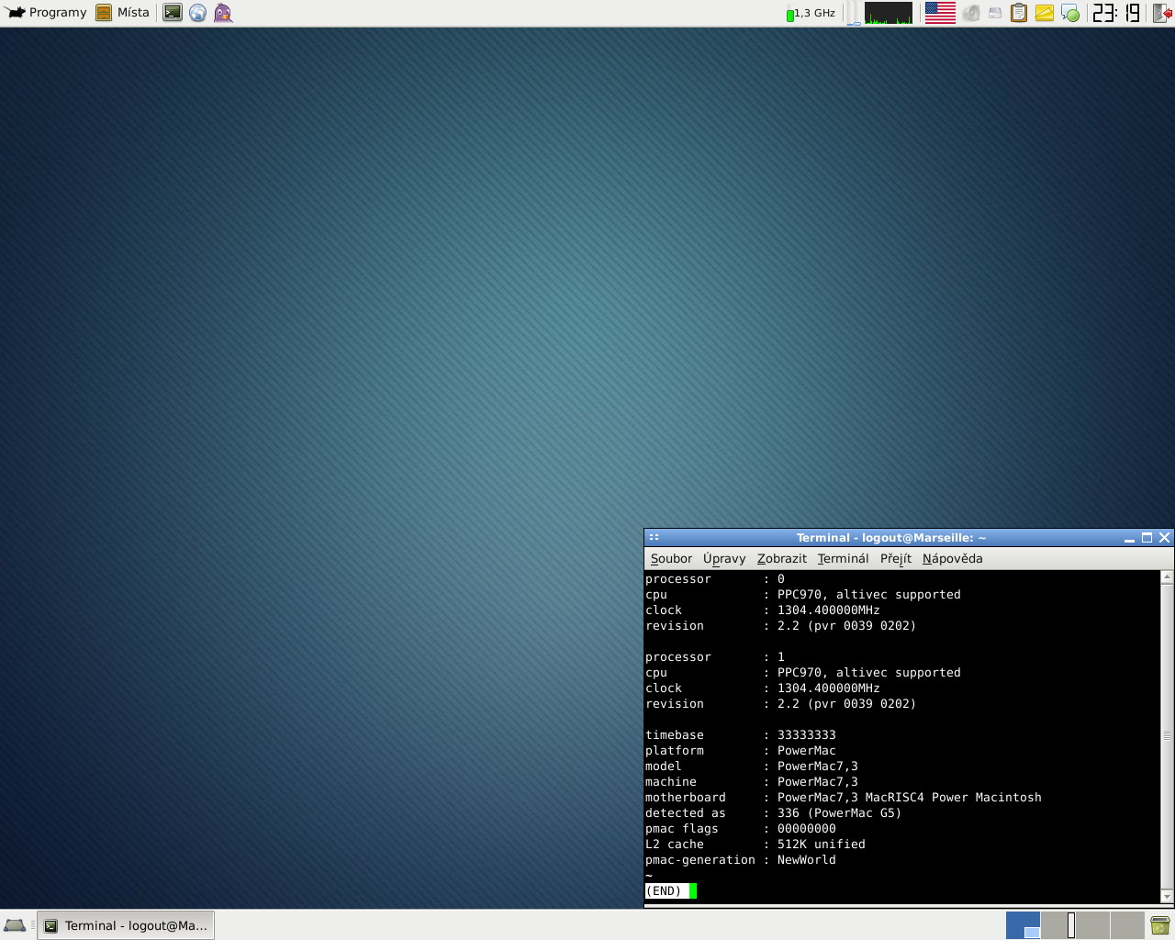This screenshot has height=940, width=1175.
Task: Click the US flag keyboard layout indicator
Action: coord(940,13)
